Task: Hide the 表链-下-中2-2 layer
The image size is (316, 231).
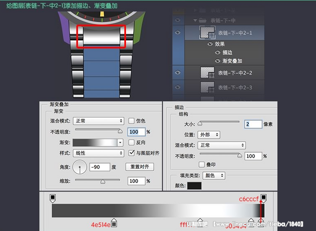Action: tap(178, 73)
